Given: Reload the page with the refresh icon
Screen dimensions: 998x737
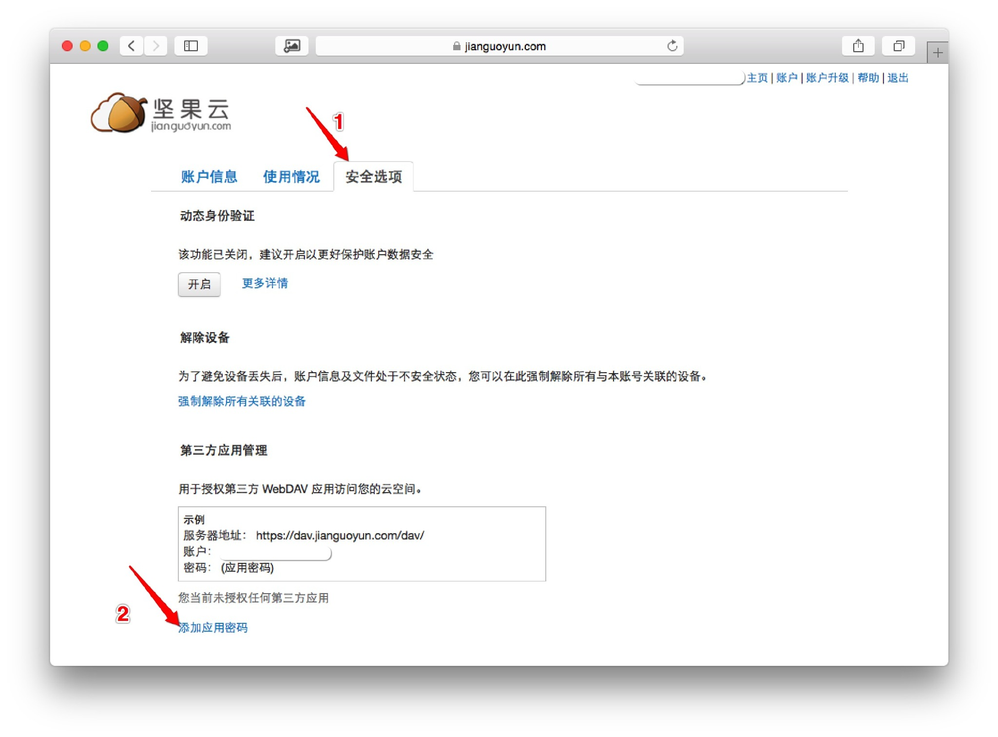Looking at the screenshot, I should pyautogui.click(x=672, y=46).
